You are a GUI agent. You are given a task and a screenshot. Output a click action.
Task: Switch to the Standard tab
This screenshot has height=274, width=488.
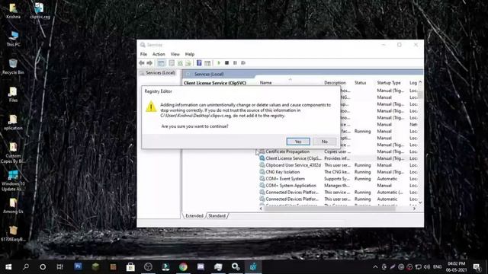click(217, 215)
